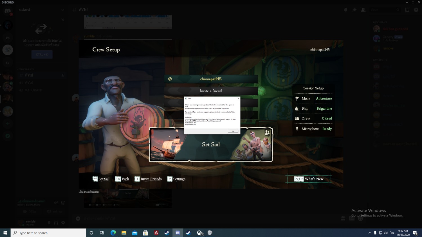This screenshot has width=422, height=237.
Task: Open the Windows Start menu
Action: click(5, 233)
